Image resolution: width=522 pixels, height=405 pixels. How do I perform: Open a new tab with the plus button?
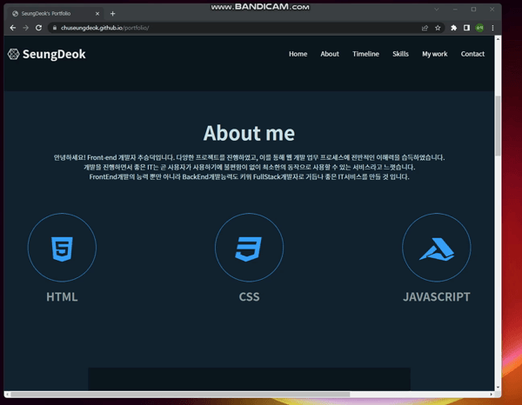pos(112,14)
